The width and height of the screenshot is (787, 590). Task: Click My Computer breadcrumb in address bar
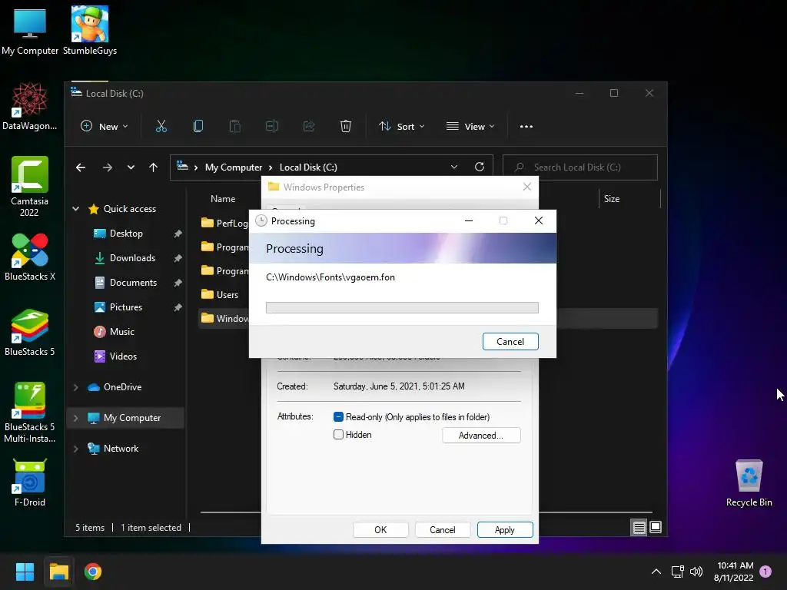234,167
